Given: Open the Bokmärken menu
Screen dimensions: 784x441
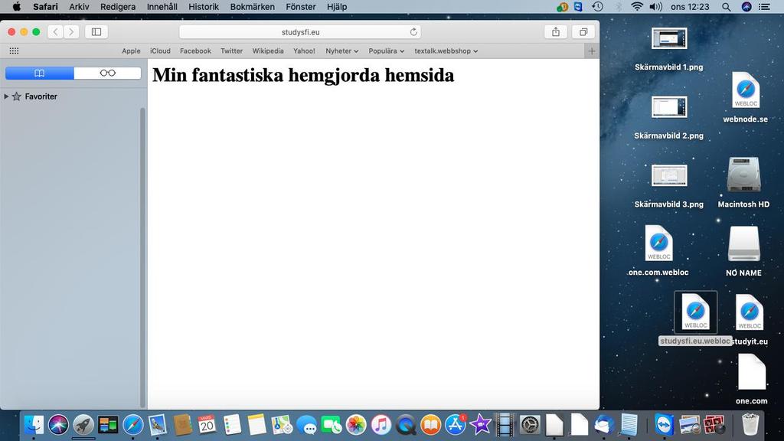Looking at the screenshot, I should [x=253, y=7].
